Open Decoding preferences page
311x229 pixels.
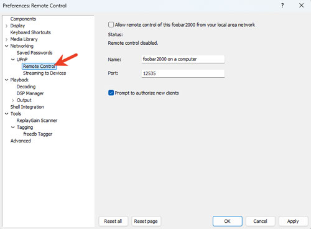pyautogui.click(x=26, y=86)
